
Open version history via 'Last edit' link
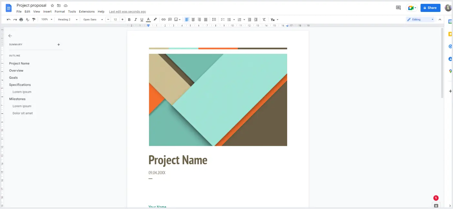[127, 11]
